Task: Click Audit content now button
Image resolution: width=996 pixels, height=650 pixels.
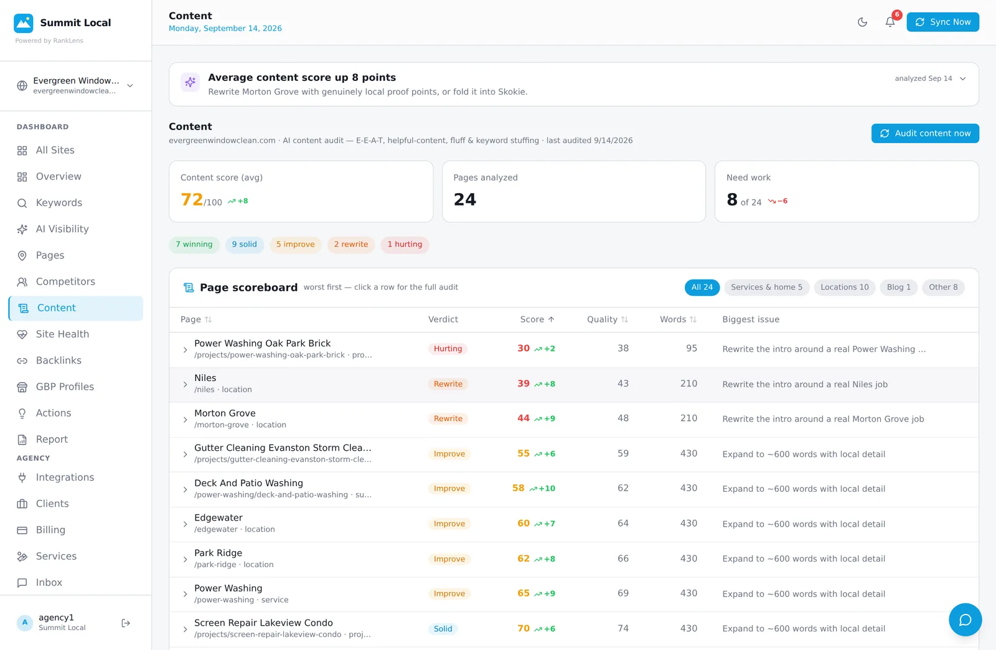Action: coord(925,133)
